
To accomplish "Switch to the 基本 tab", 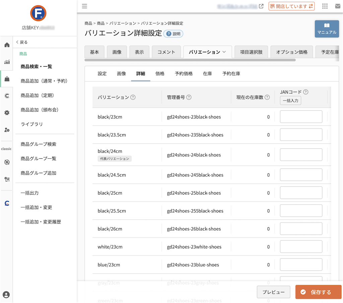I will coord(94,52).
